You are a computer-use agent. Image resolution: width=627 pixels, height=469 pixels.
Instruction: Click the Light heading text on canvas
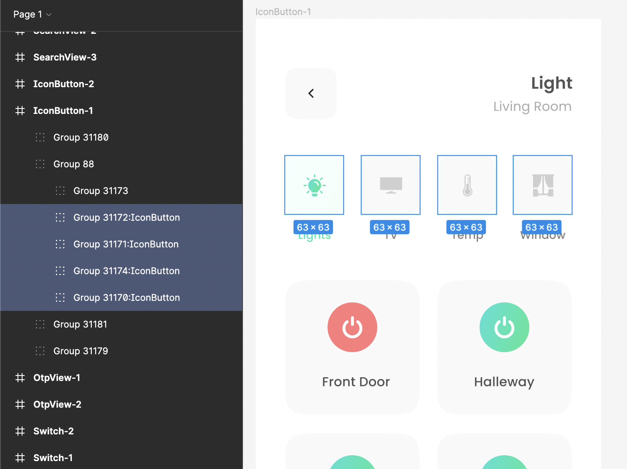[551, 83]
